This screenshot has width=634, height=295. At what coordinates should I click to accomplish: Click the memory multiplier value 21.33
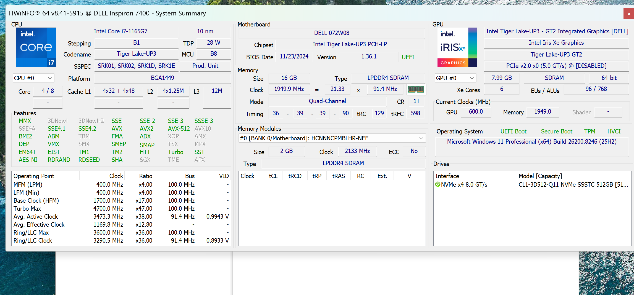coord(337,89)
